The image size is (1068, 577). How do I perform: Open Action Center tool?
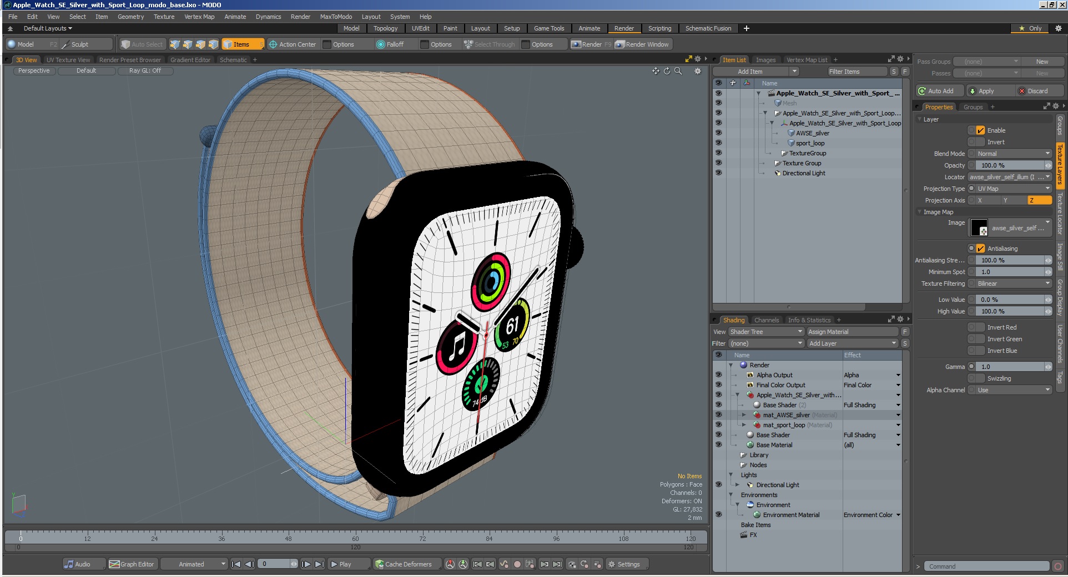pyautogui.click(x=293, y=44)
